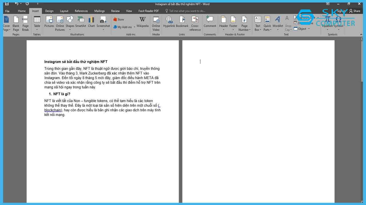
Task: Click the numbered heading 'NFT là gì?'
Action: click(x=62, y=94)
